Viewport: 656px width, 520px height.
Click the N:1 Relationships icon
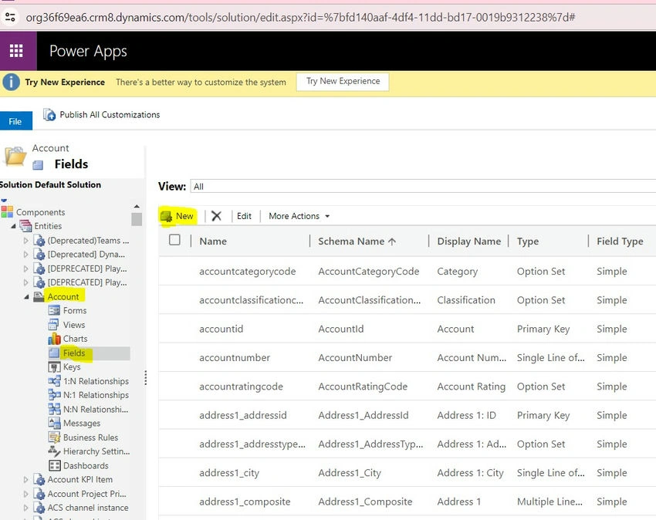click(54, 395)
